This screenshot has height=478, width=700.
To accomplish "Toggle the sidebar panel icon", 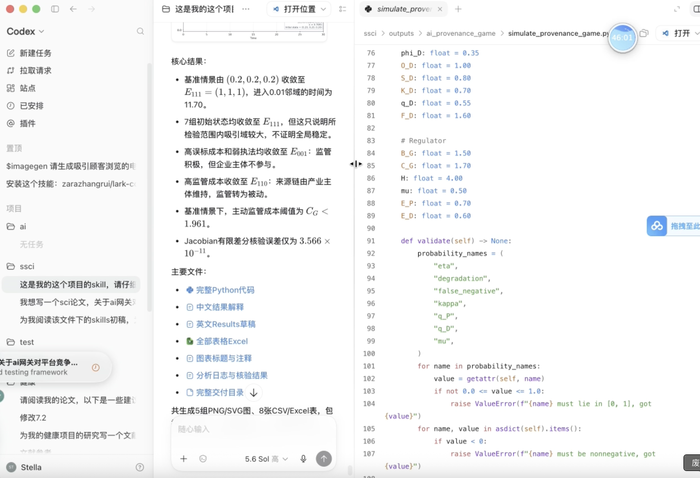I will [55, 9].
